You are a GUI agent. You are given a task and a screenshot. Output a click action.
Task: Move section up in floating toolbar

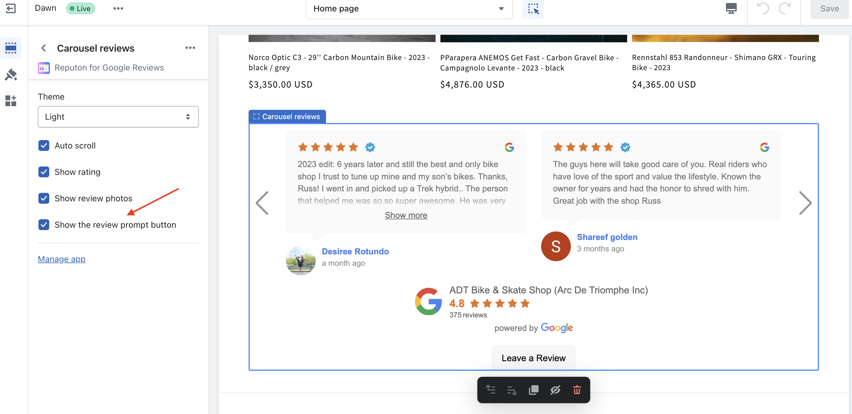tap(490, 390)
